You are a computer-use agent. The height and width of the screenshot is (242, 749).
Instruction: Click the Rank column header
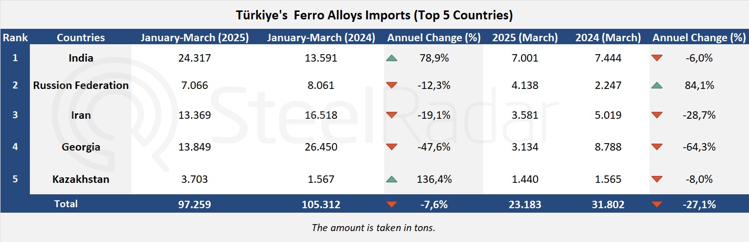(15, 37)
